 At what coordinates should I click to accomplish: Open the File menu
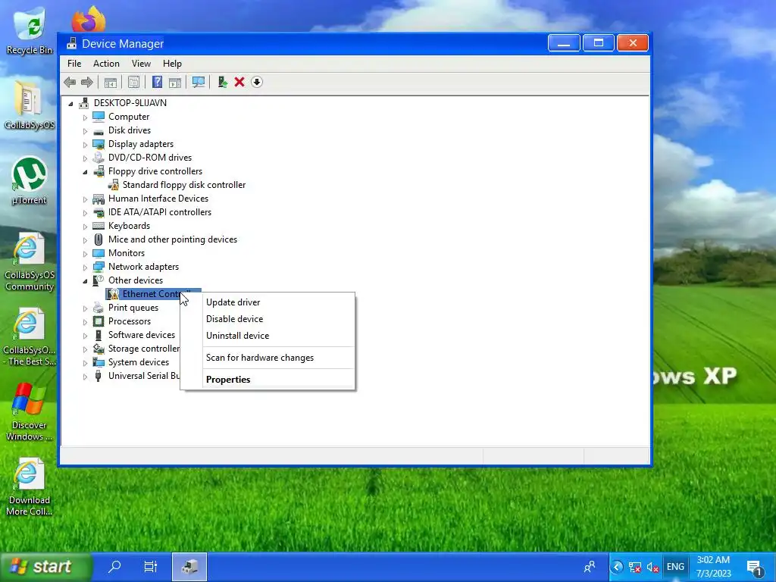[74, 64]
